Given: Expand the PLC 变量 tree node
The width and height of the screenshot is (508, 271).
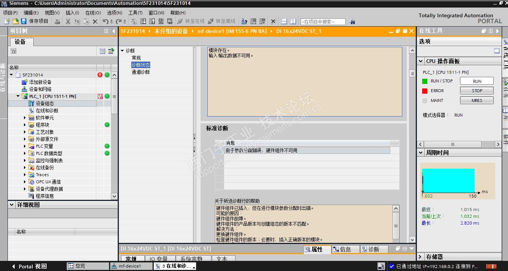Looking at the screenshot, I should pyautogui.click(x=25, y=146).
